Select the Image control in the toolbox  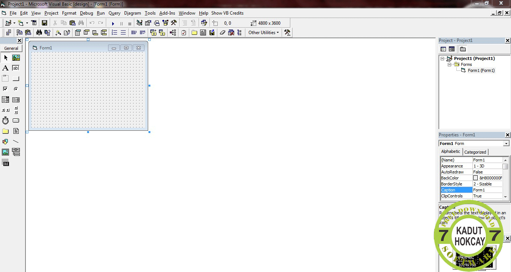(x=6, y=152)
